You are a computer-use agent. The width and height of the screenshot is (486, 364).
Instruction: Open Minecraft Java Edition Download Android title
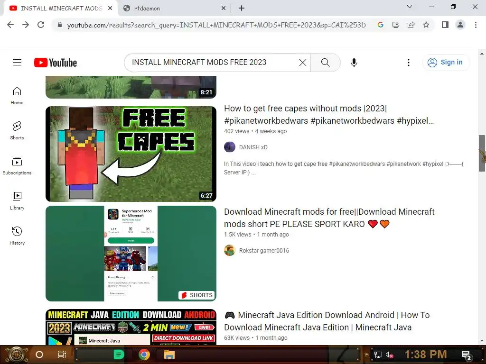pyautogui.click(x=327, y=321)
